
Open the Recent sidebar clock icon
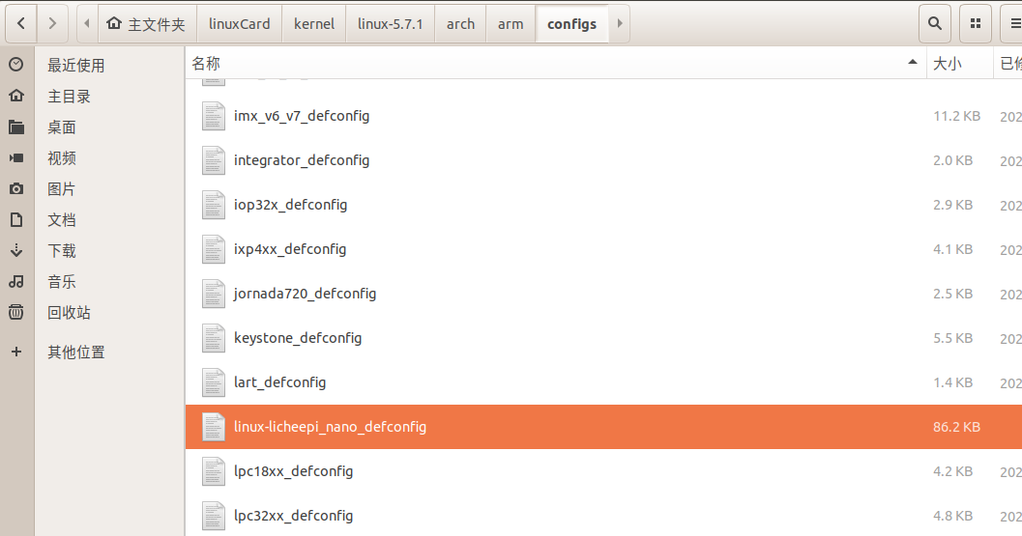[15, 65]
